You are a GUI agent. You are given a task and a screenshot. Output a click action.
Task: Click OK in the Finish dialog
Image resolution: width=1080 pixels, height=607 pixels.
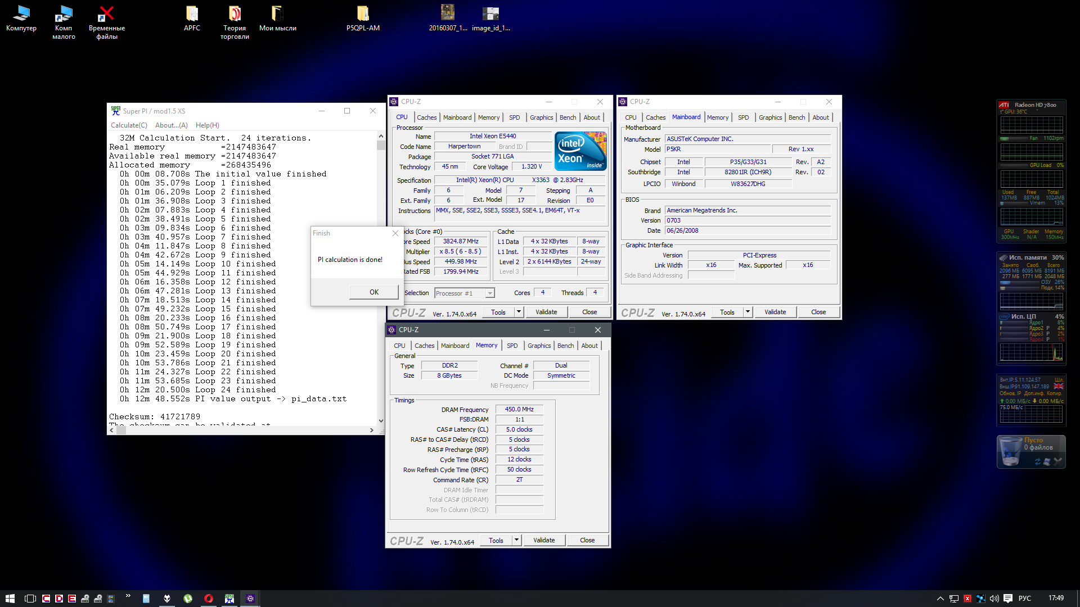click(374, 292)
